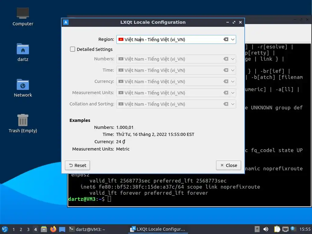Expand the Measurement Units dropdown arrow
This screenshot has height=234, width=312.
point(232,93)
